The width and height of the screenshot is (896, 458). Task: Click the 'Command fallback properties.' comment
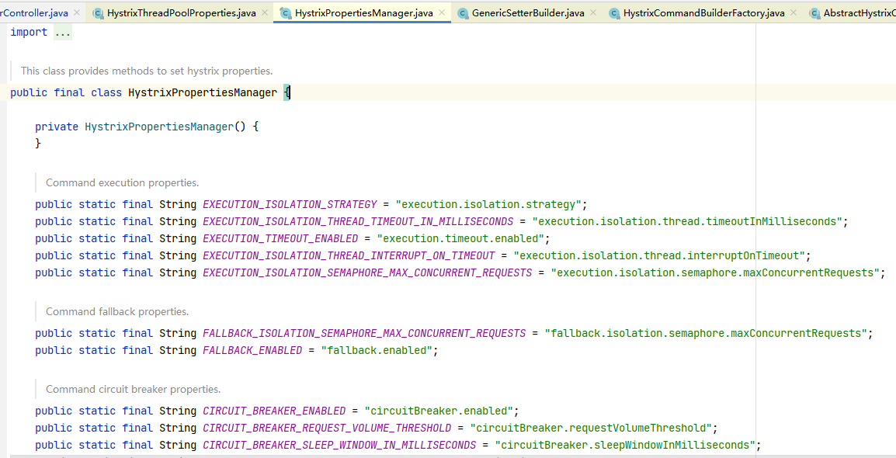117,312
